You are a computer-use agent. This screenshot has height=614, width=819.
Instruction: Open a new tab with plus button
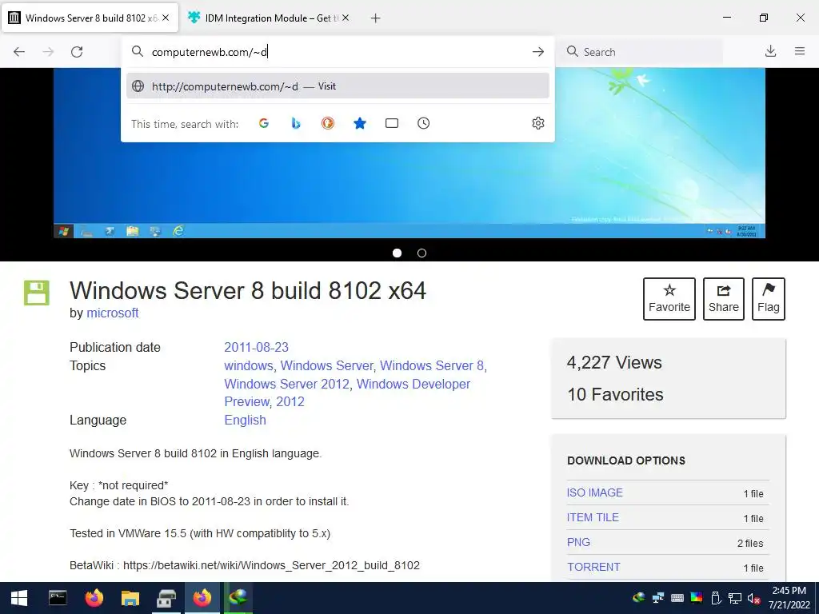[375, 18]
